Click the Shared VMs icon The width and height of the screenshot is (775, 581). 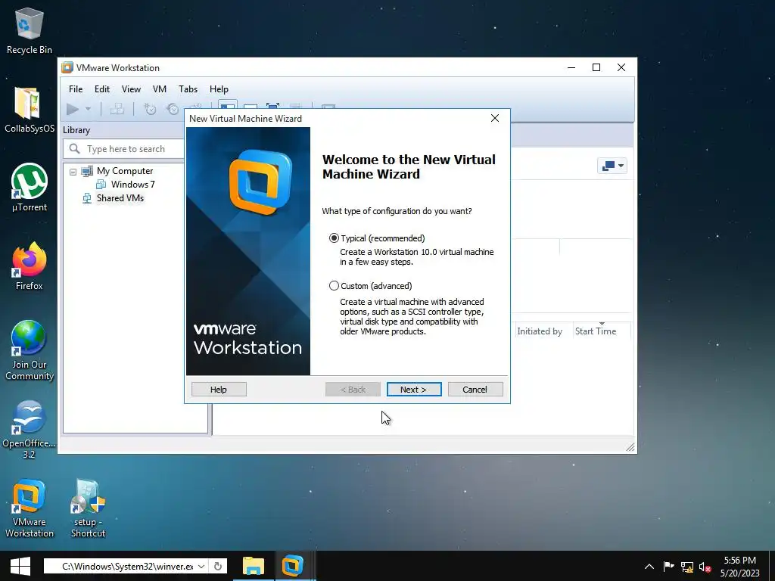[87, 198]
